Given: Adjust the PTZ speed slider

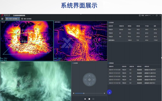Looking at the screenshot, I should pos(84,93).
